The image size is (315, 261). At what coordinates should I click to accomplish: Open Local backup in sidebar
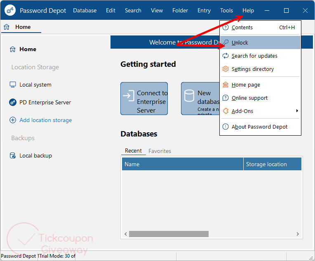click(36, 155)
